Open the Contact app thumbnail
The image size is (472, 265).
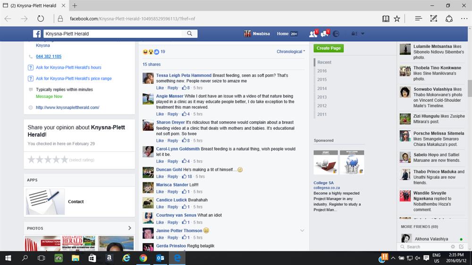tap(45, 202)
